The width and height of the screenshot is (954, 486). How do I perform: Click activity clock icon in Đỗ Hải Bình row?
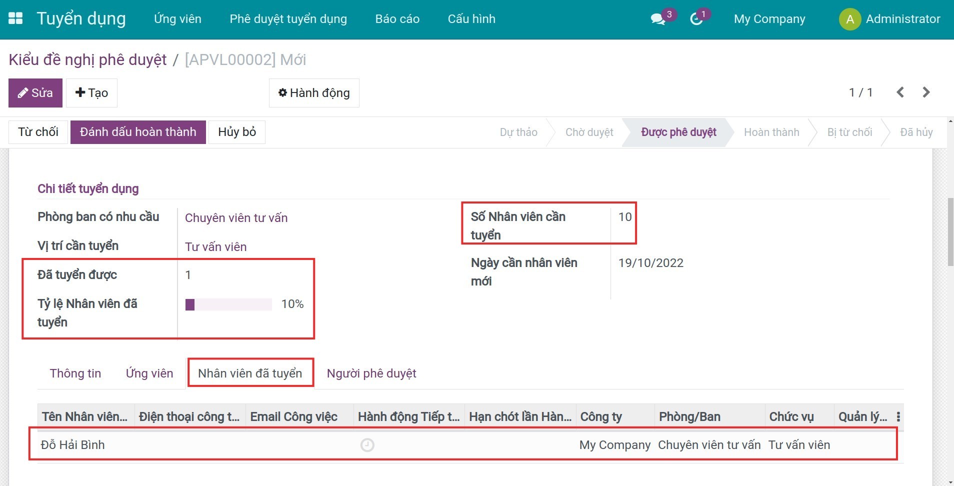pyautogui.click(x=367, y=444)
